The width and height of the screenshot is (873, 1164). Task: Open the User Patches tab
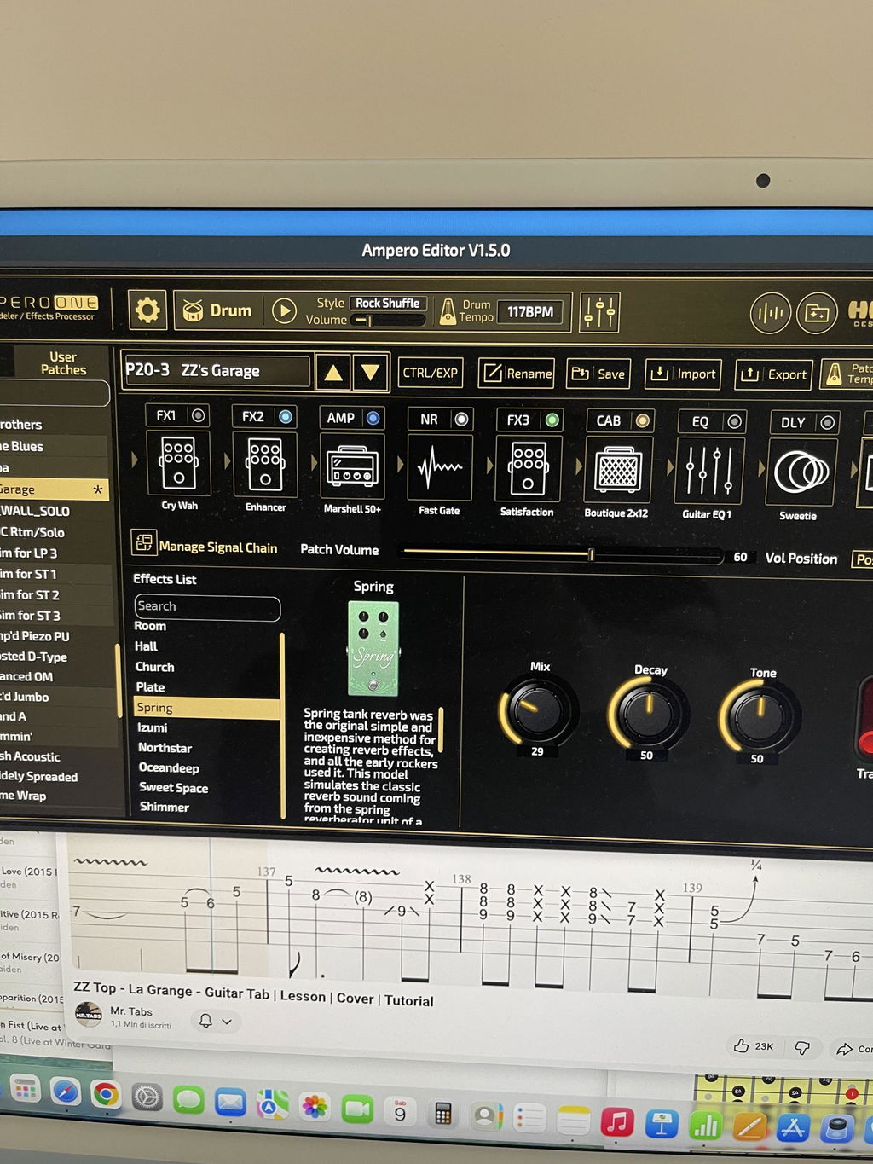[63, 363]
